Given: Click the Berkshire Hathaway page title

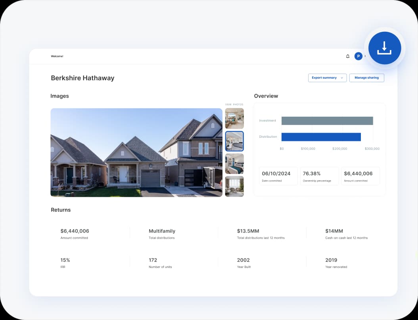Looking at the screenshot, I should point(82,78).
